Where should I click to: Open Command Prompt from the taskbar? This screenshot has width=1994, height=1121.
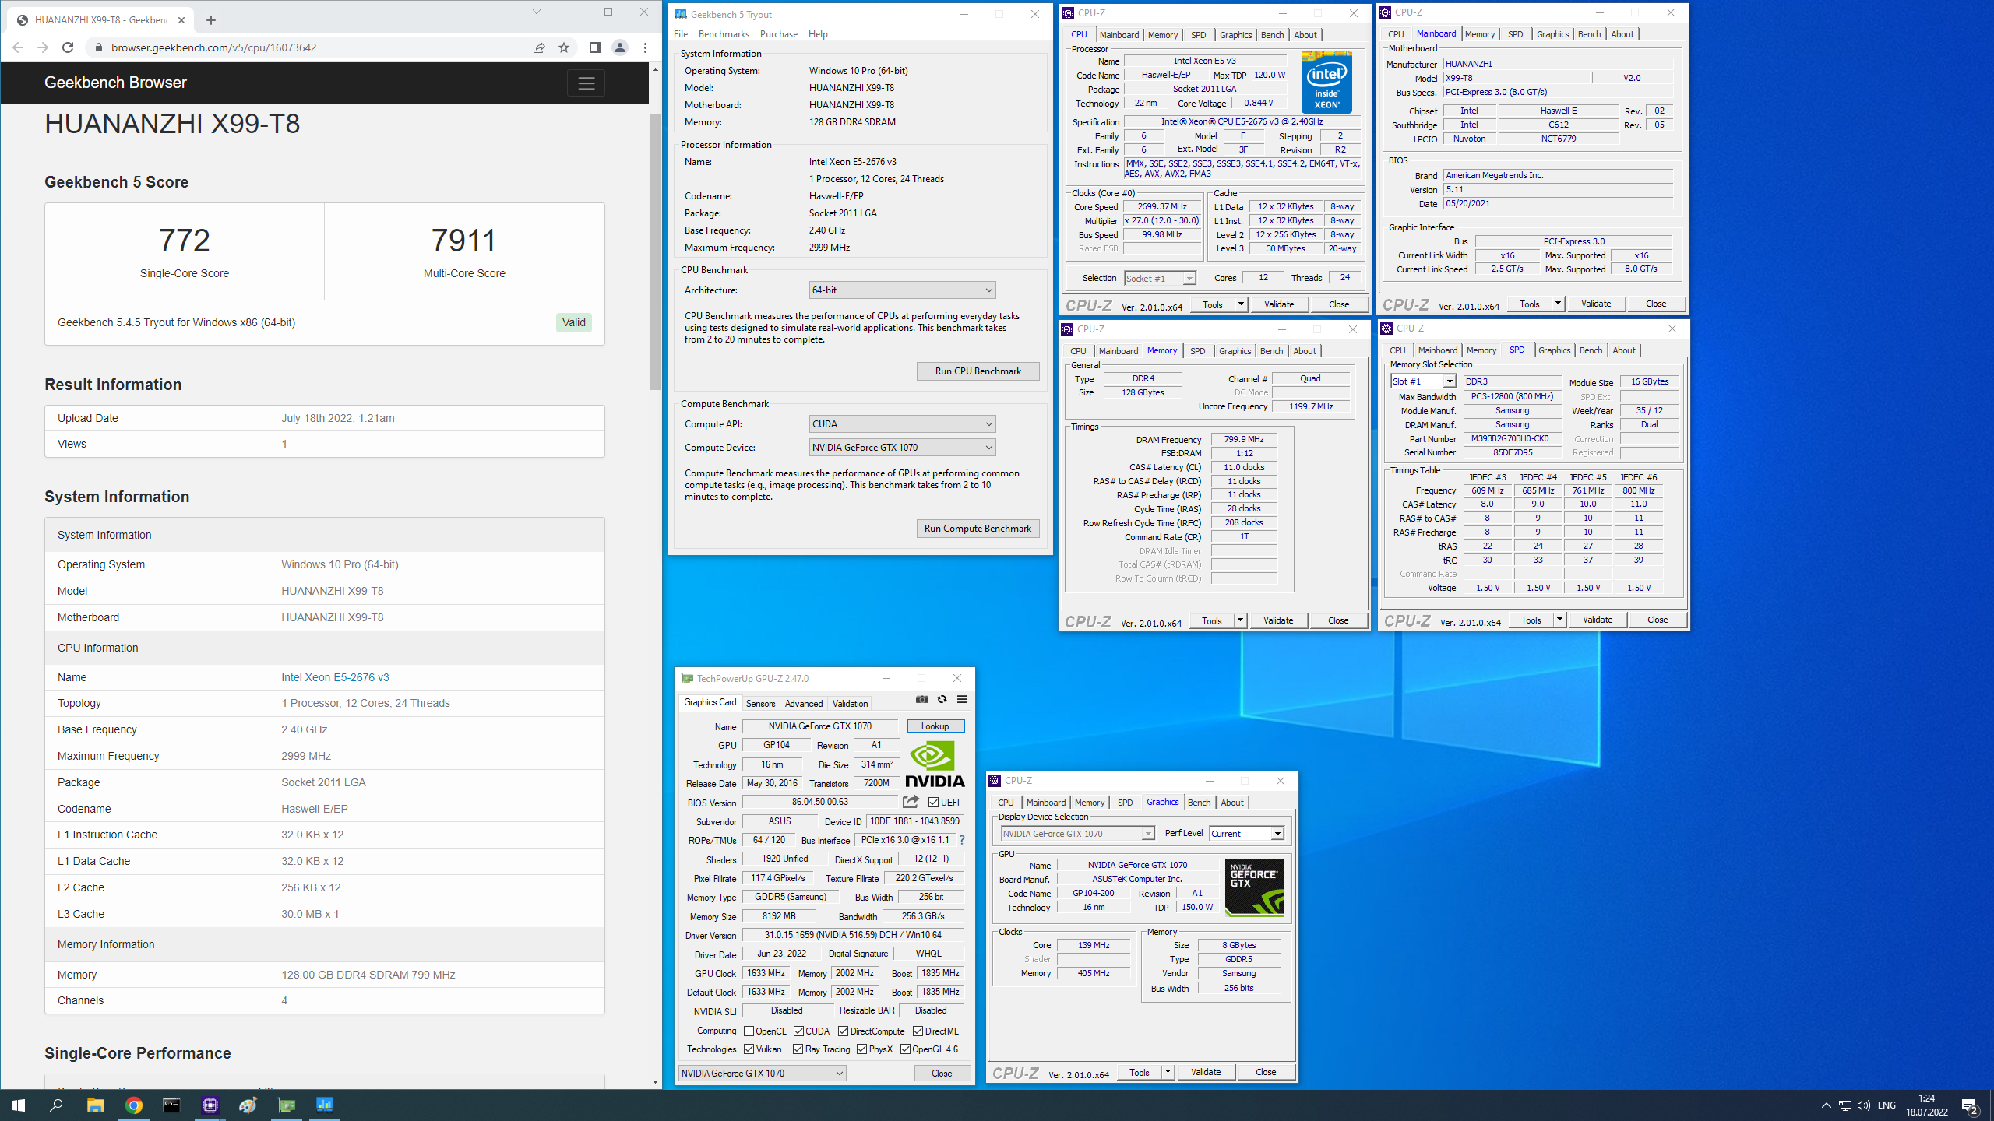[x=171, y=1105]
